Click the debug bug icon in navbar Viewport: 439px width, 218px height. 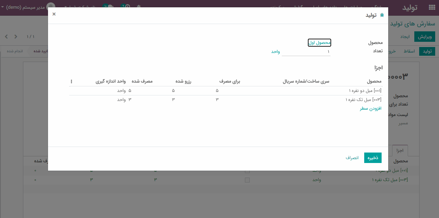[x=139, y=7]
